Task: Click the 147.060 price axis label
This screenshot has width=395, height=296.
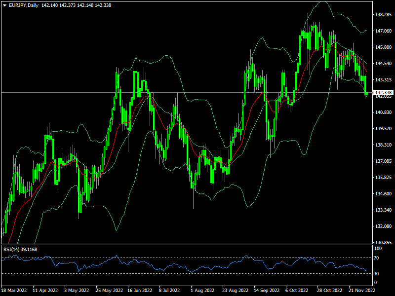Action: click(x=384, y=31)
